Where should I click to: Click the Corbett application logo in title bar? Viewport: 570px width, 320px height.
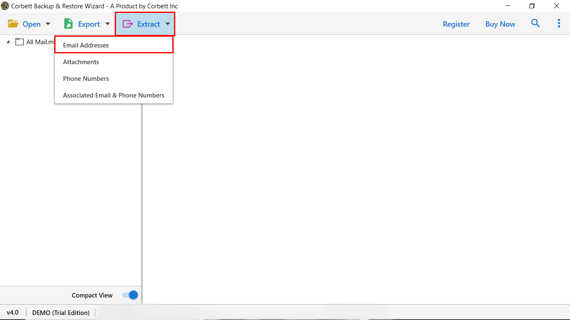[5, 6]
